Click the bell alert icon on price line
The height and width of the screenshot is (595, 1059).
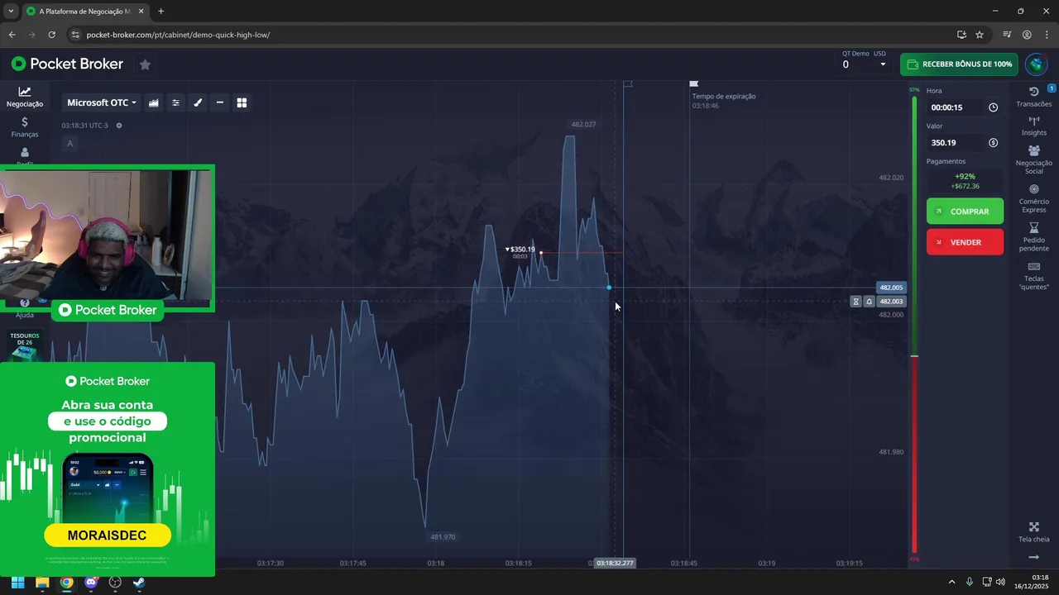click(869, 302)
